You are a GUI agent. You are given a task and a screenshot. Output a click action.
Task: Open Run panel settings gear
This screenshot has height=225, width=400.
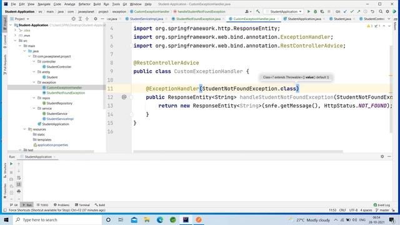[x=382, y=156]
